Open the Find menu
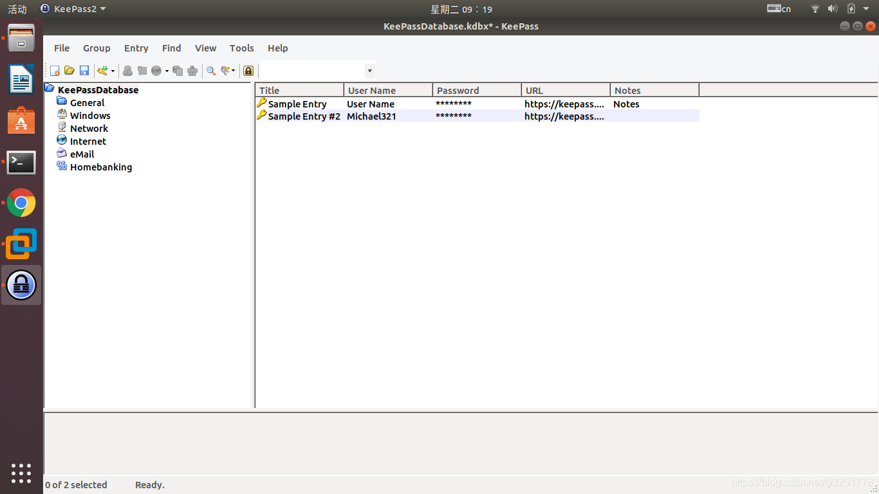The image size is (879, 494). 172,48
